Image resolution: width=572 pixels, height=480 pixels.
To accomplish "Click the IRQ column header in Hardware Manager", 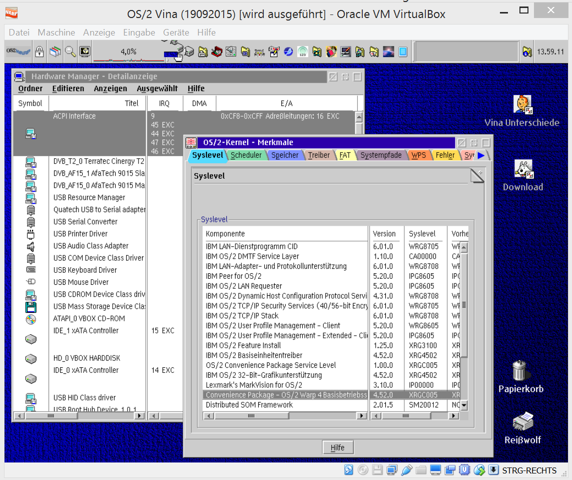I will point(164,104).
